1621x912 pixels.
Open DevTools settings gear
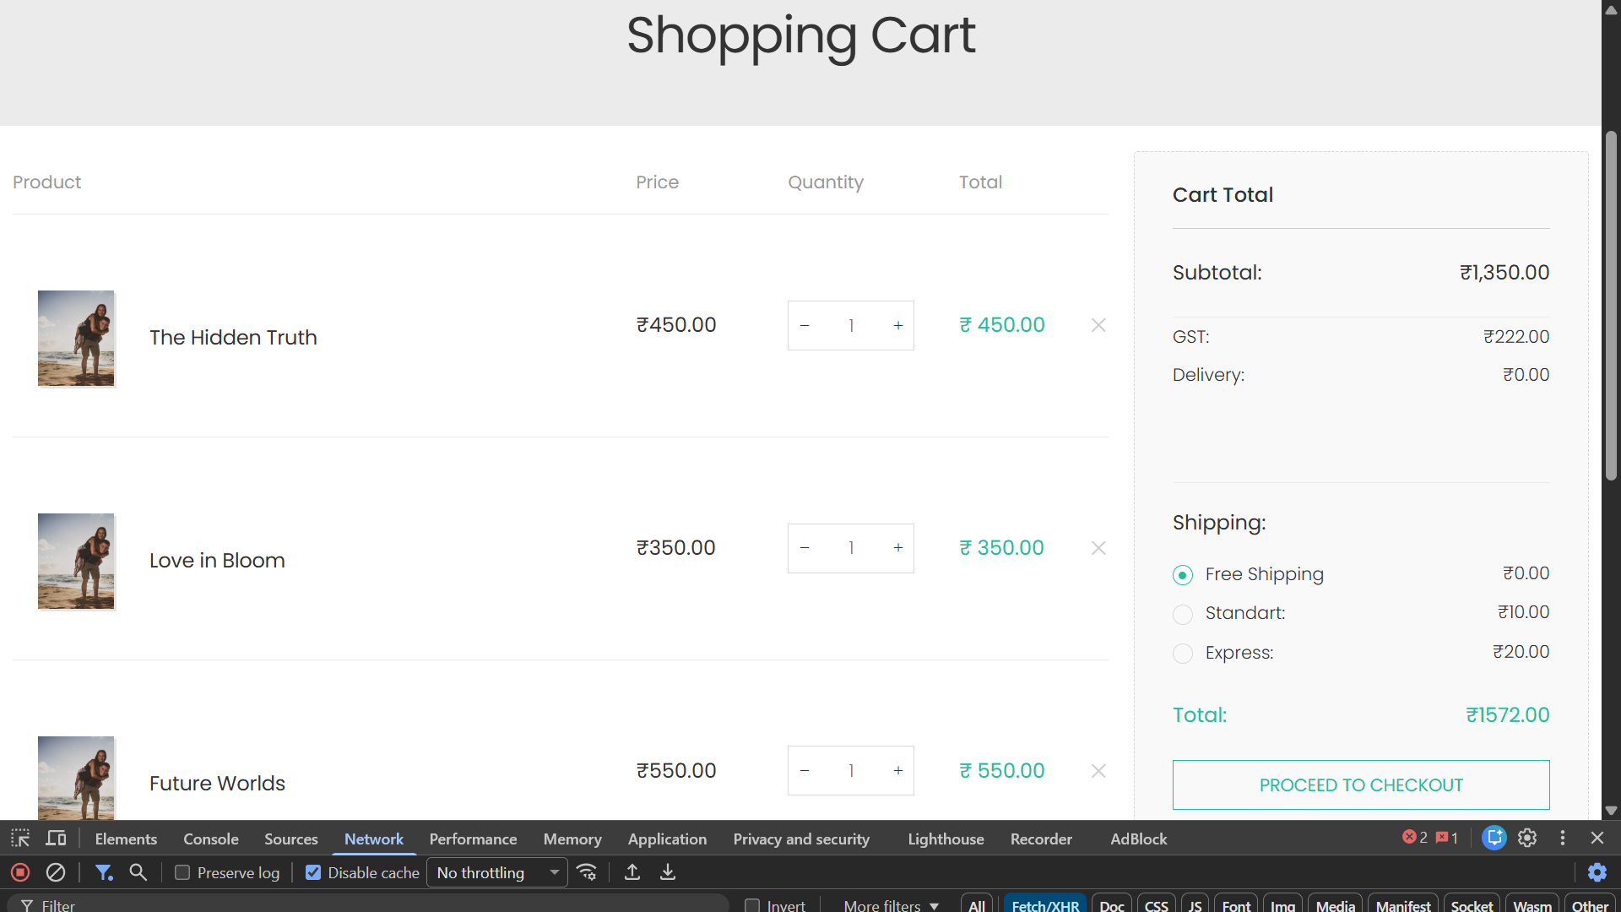click(x=1527, y=838)
